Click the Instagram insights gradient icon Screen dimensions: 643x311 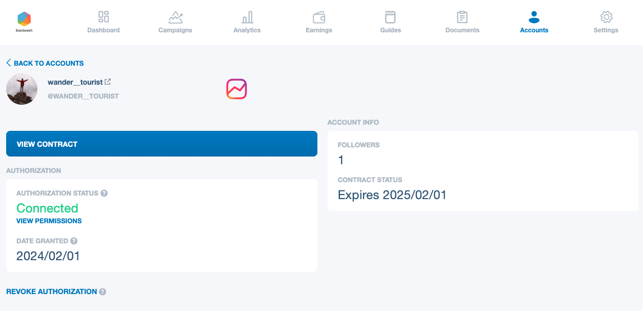236,89
